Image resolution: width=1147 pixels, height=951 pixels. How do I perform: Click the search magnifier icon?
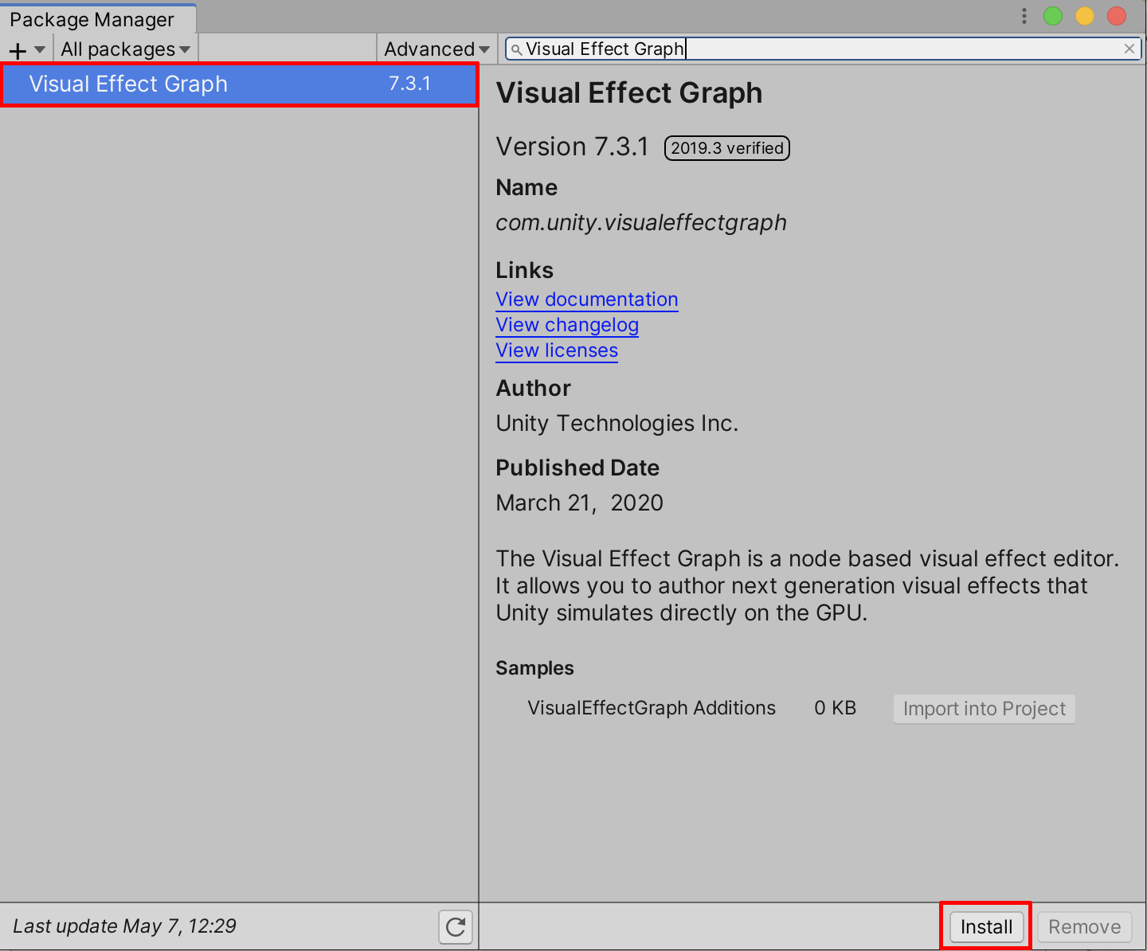516,49
